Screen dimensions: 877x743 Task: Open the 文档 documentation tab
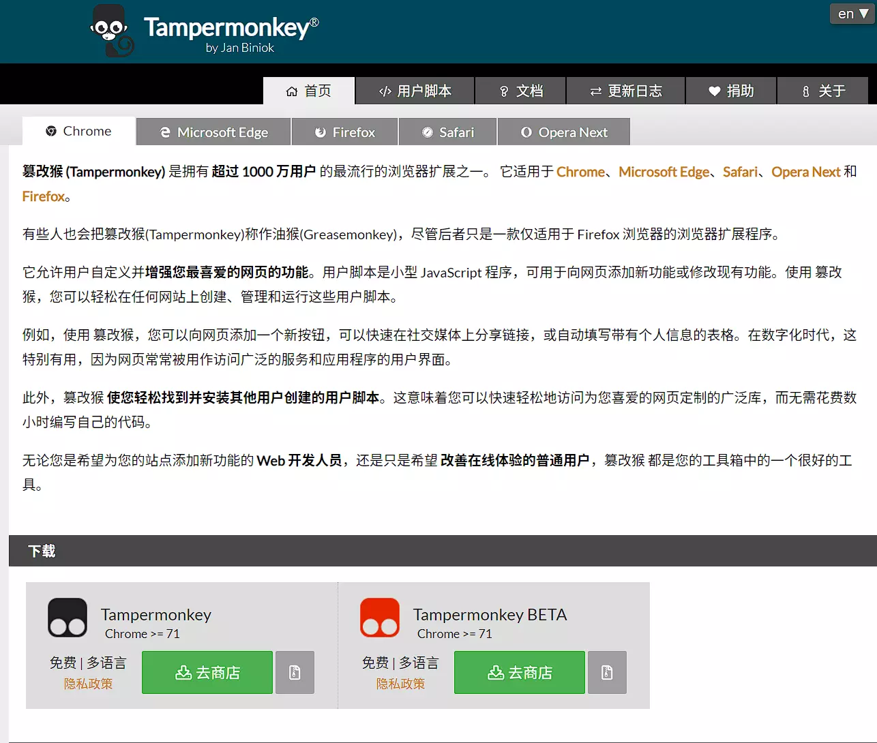click(x=521, y=91)
